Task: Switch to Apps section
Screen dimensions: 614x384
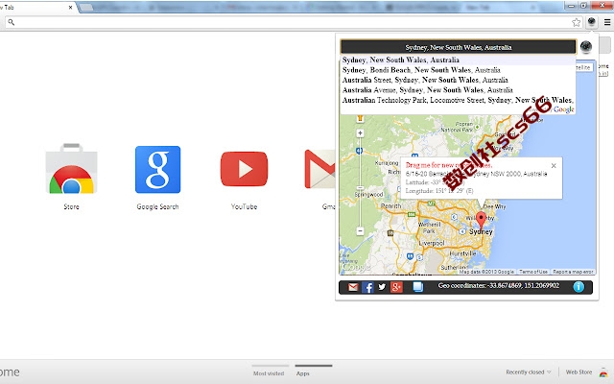Action: 302,373
